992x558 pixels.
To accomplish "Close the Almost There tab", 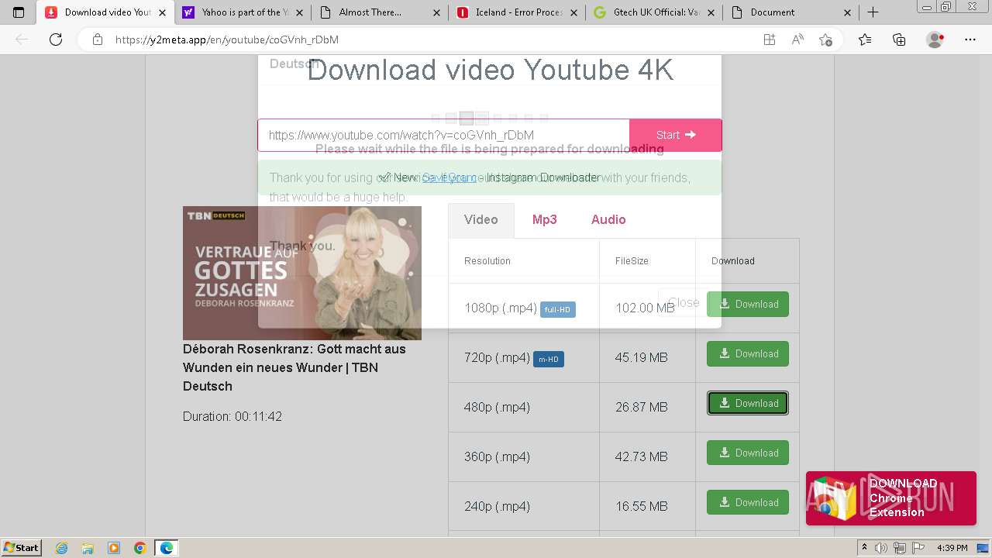I will click(437, 12).
